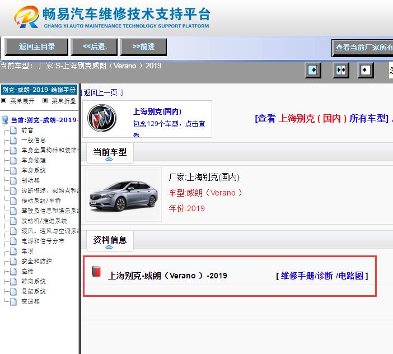Click the page icon beside 制动器
Screen dimensions: 393x354
13,180
